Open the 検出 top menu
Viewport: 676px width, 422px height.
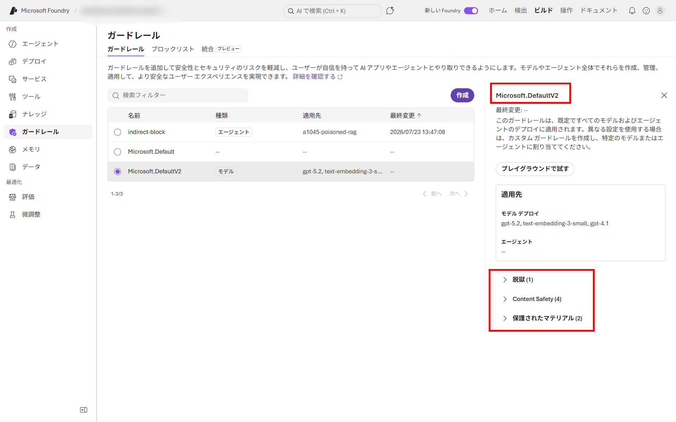click(x=521, y=11)
